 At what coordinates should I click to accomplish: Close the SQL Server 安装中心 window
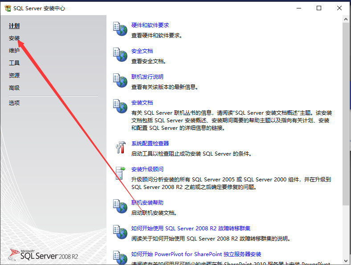339,8
